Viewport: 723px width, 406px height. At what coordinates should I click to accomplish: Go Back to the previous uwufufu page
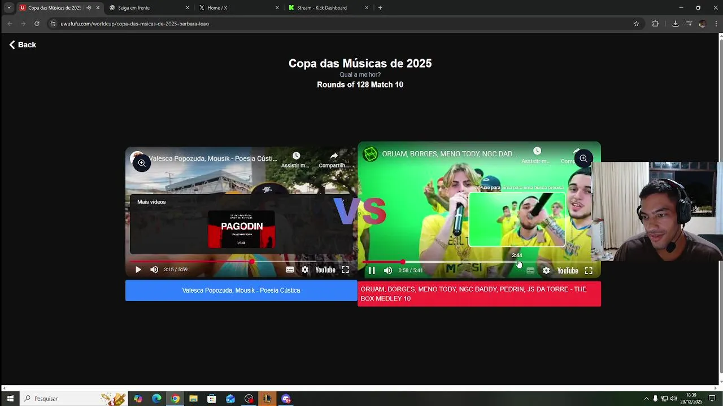(x=23, y=45)
